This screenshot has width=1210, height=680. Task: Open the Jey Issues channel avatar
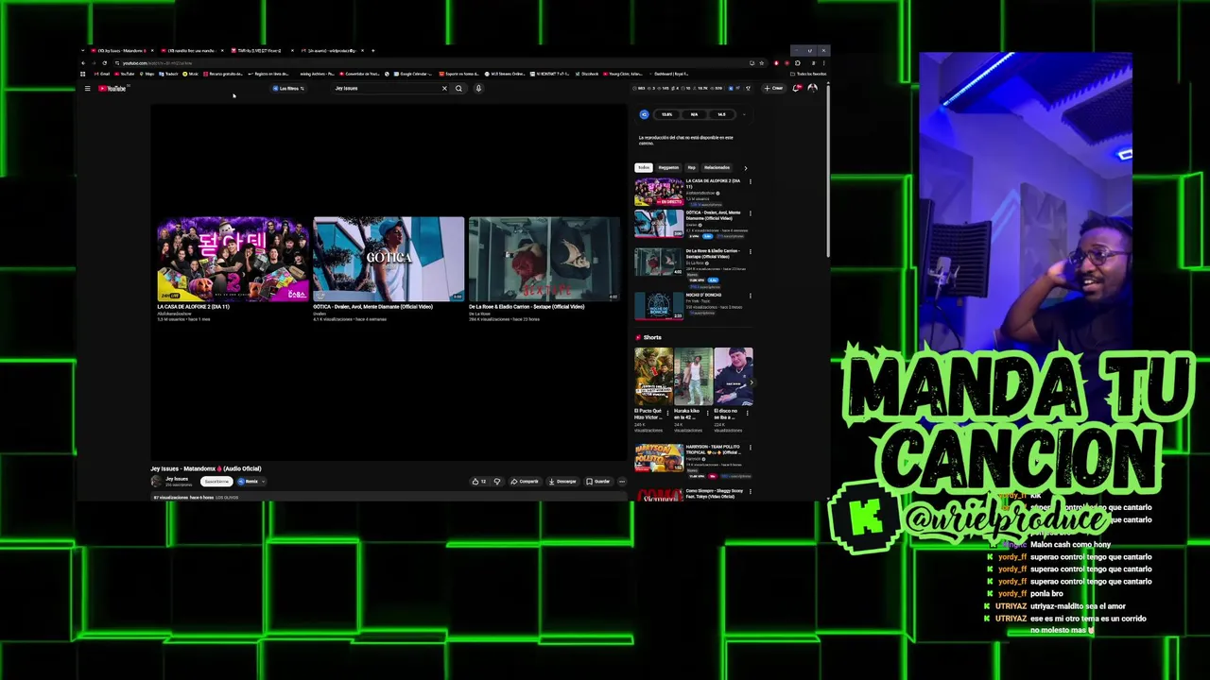tap(156, 482)
